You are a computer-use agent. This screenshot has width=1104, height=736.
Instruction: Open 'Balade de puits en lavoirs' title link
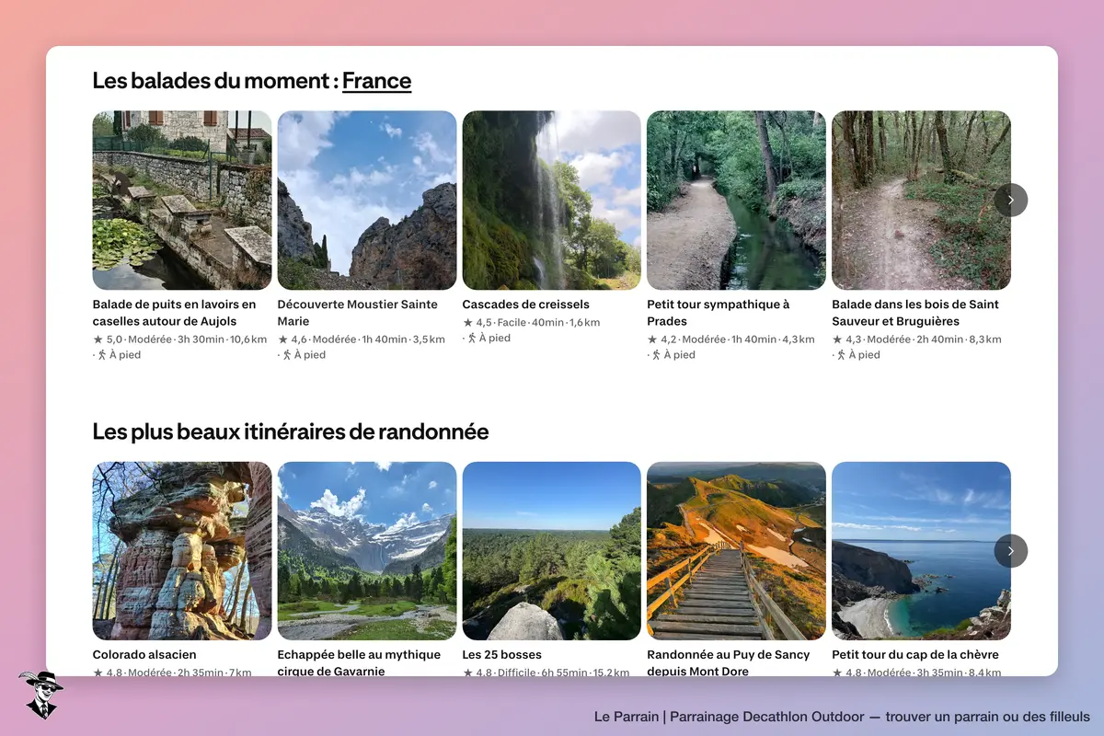[175, 313]
